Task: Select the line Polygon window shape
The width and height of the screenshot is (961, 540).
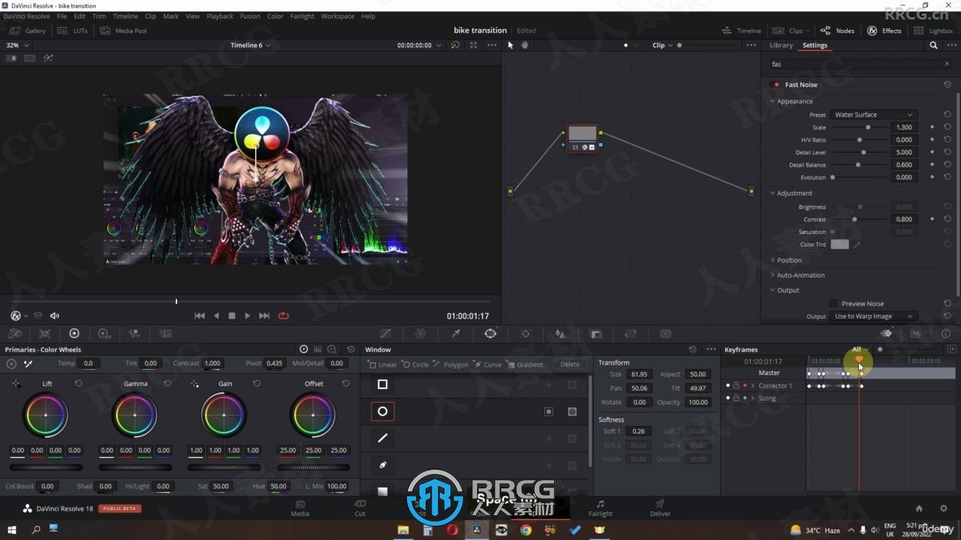Action: (382, 438)
